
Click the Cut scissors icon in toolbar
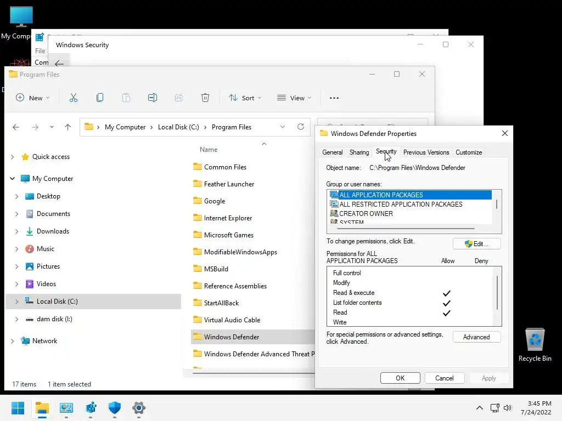coord(74,98)
